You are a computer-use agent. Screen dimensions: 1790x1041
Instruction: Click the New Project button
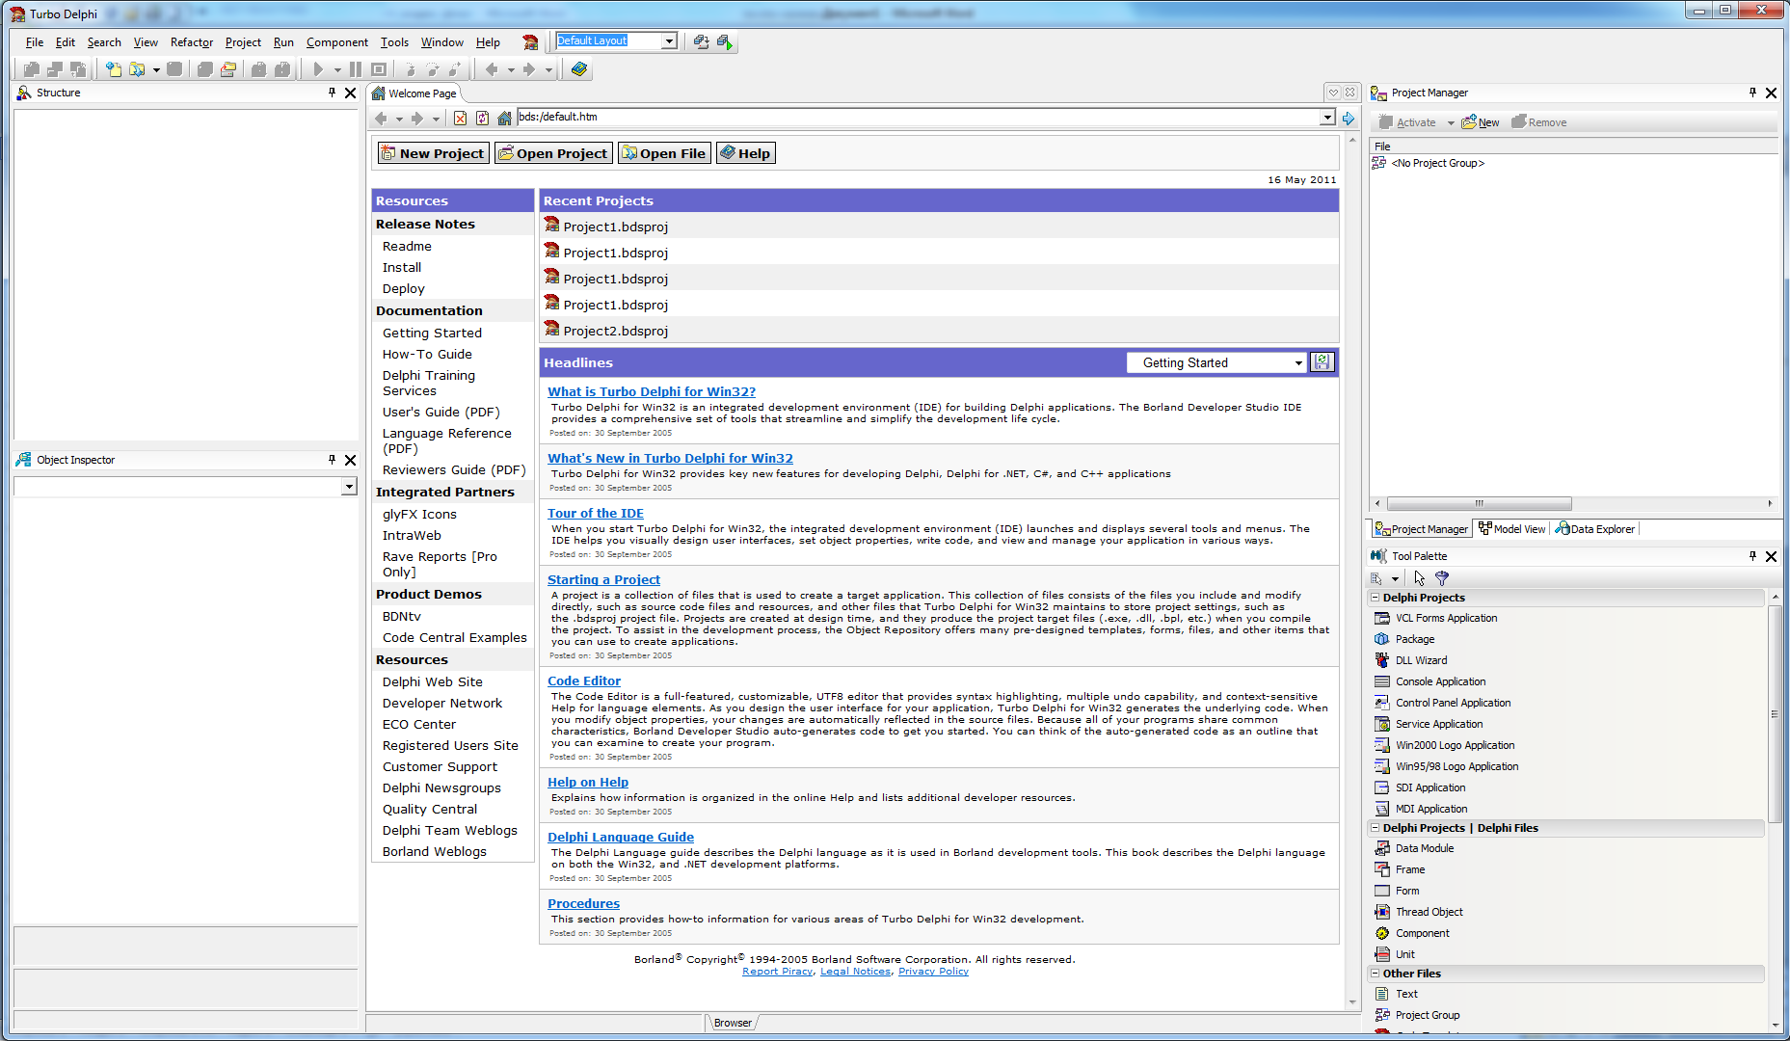tap(433, 153)
